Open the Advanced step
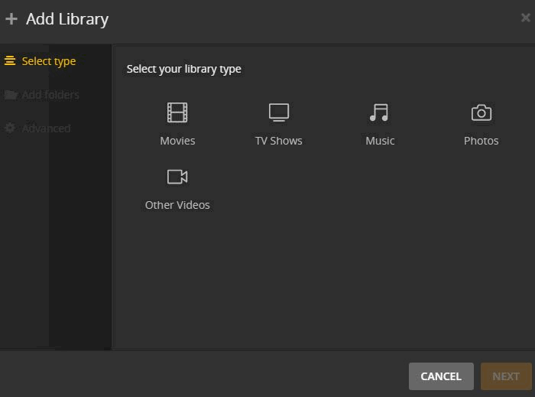Screen dimensions: 535x397 (x=38, y=129)
